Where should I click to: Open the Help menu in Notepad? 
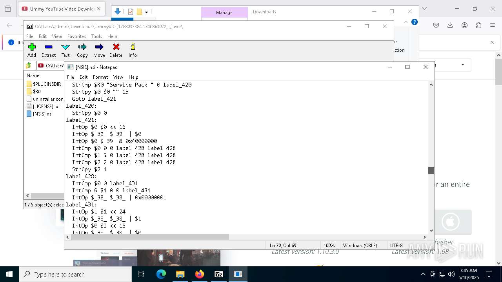coord(133,77)
